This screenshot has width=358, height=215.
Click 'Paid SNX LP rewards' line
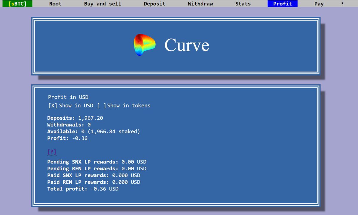pyautogui.click(x=94, y=175)
